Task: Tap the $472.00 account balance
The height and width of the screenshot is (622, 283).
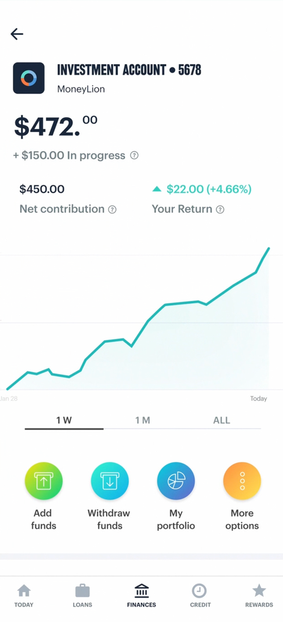Action: pyautogui.click(x=55, y=126)
